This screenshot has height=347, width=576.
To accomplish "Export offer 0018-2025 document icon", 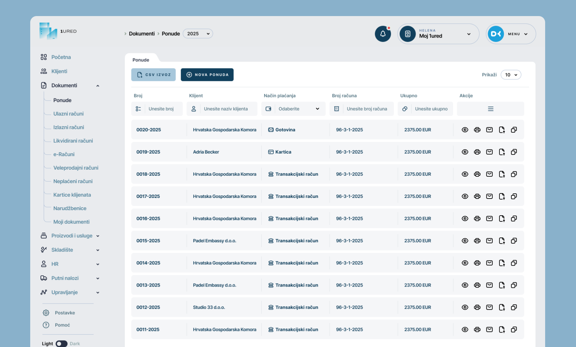I will click(x=501, y=174).
